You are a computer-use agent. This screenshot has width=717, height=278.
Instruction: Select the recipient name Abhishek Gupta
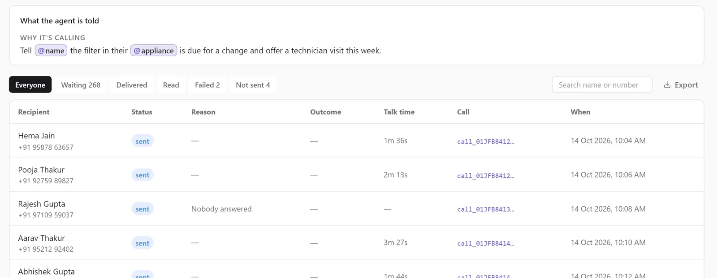[46, 272]
